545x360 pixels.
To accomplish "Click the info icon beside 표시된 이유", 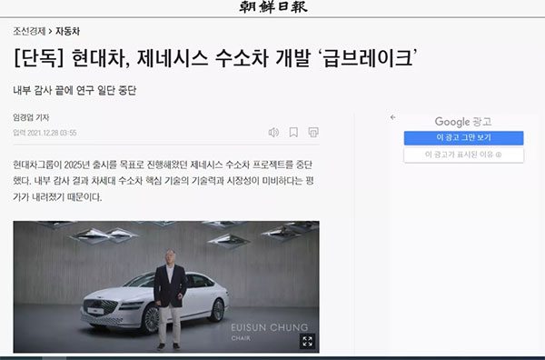I will 499,155.
